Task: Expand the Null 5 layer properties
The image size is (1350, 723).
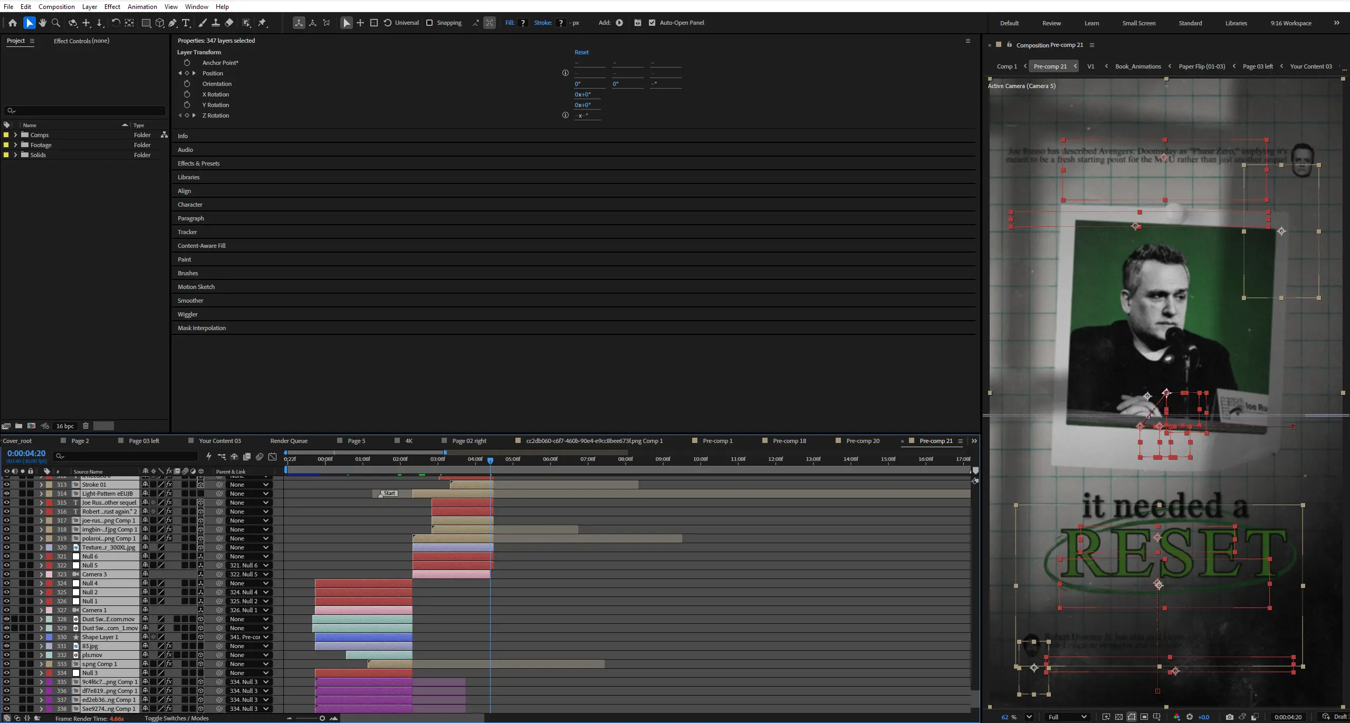Action: 41,565
